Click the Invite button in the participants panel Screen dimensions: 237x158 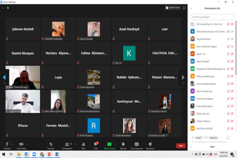tap(198, 138)
